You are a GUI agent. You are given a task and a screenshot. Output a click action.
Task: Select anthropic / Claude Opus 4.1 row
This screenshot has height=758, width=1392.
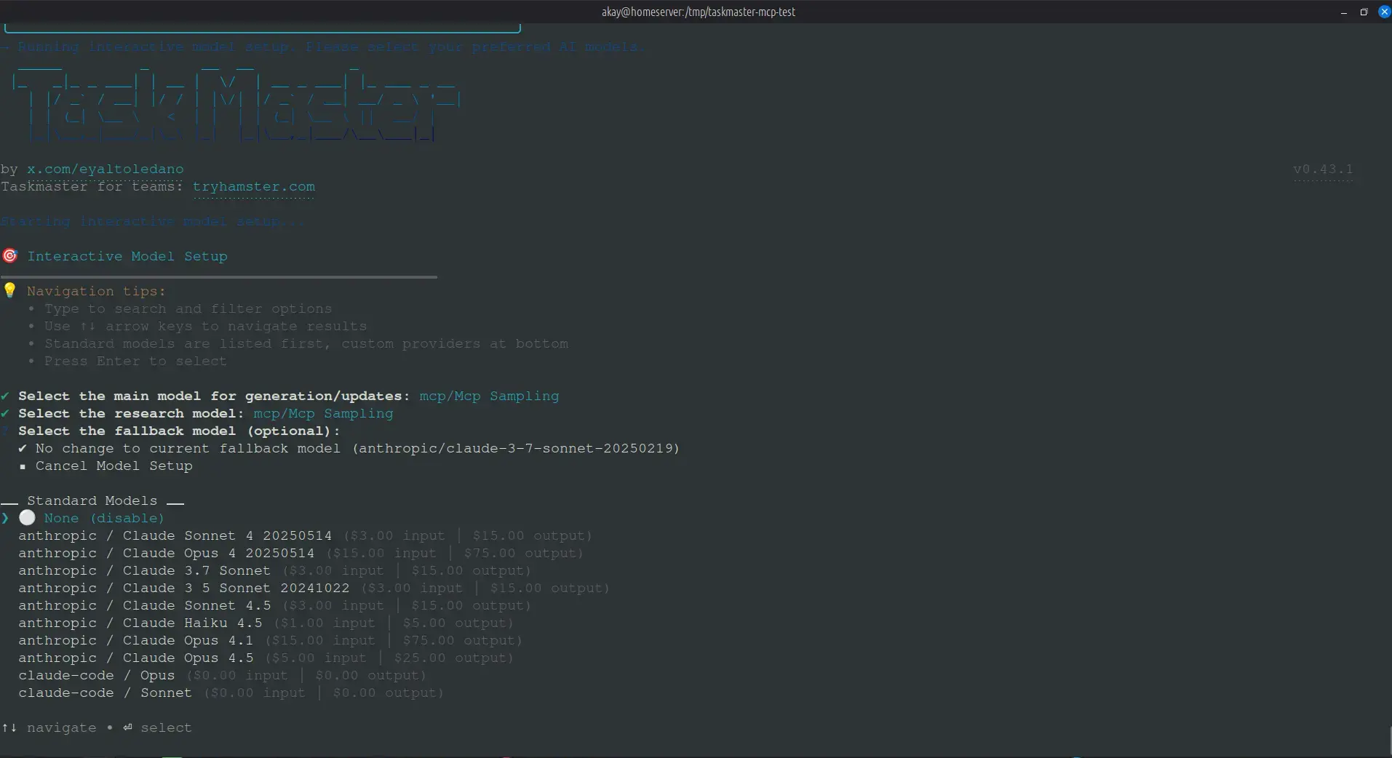pos(270,640)
